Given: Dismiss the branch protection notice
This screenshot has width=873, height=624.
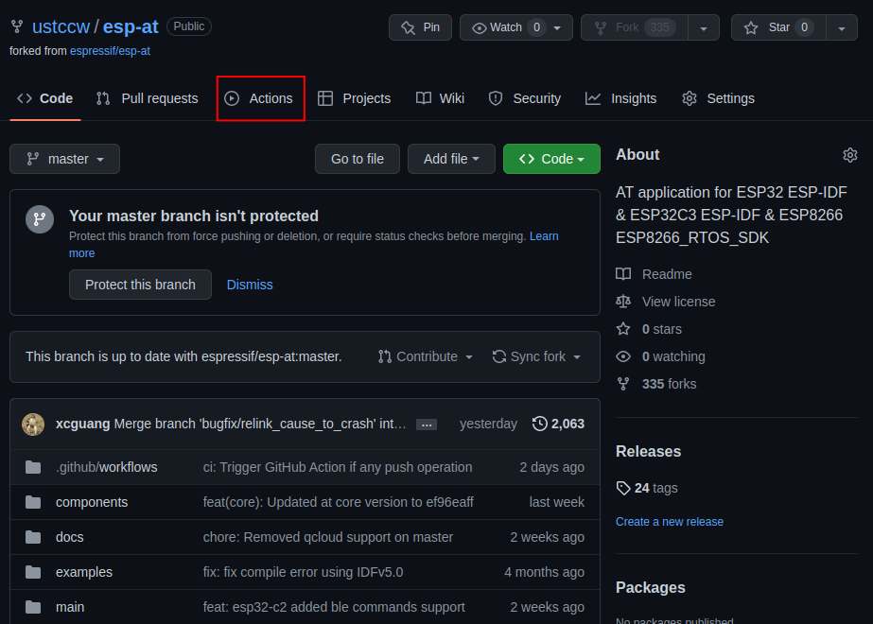Looking at the screenshot, I should 249,284.
